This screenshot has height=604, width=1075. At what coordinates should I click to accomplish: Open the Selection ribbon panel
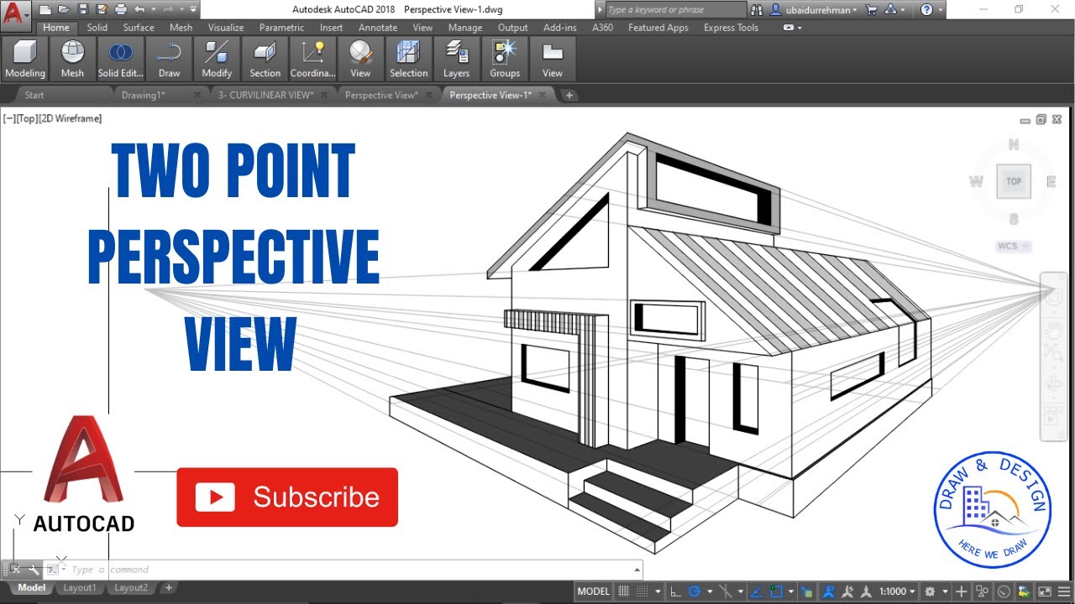pyautogui.click(x=408, y=59)
